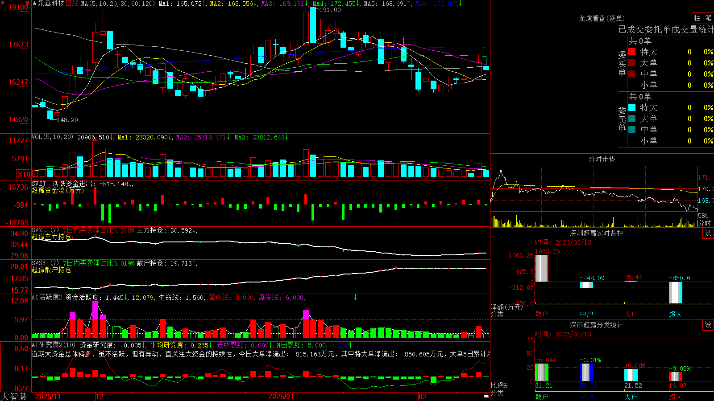Open the VOL(5,10,20) indicator label

pyautogui.click(x=52, y=137)
